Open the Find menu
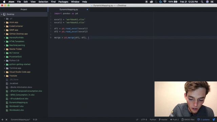 53,2
